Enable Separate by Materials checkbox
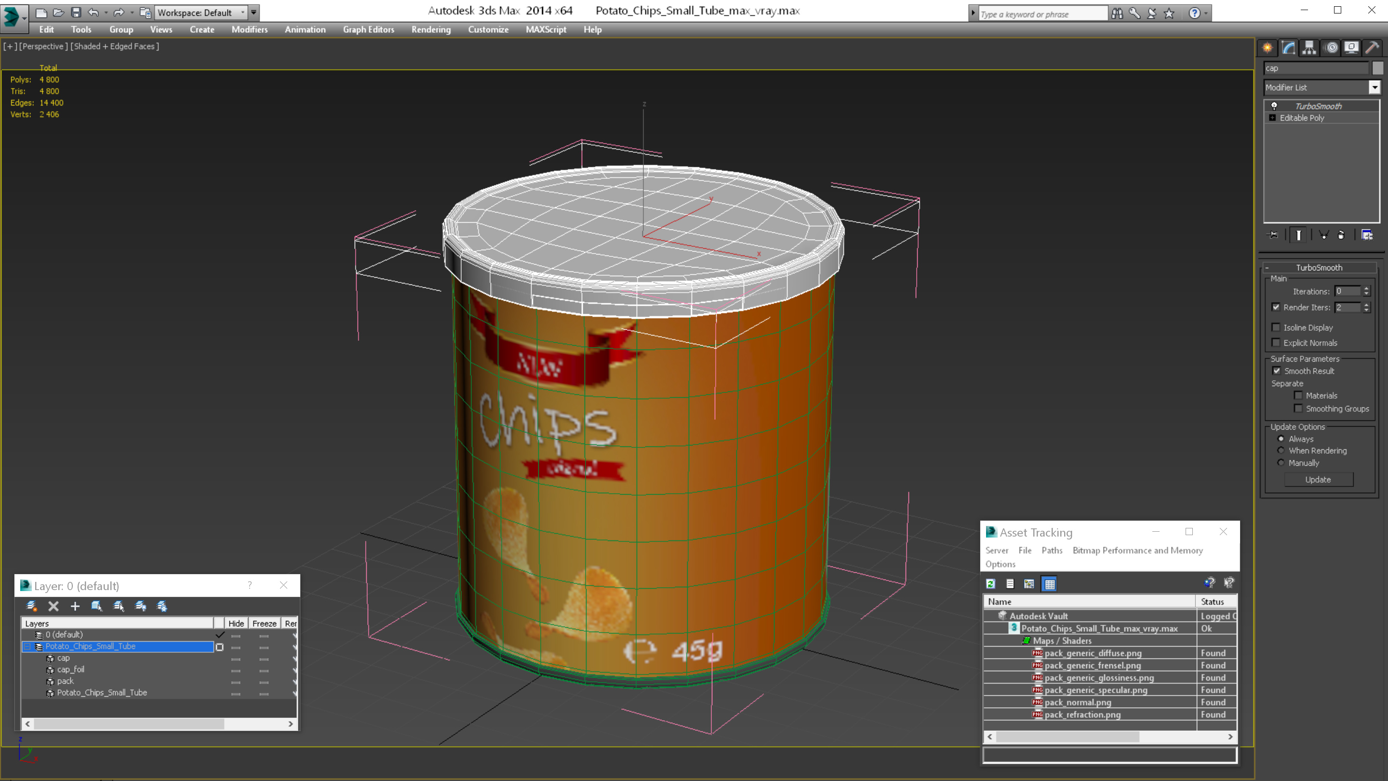This screenshot has height=781, width=1388. [1298, 396]
